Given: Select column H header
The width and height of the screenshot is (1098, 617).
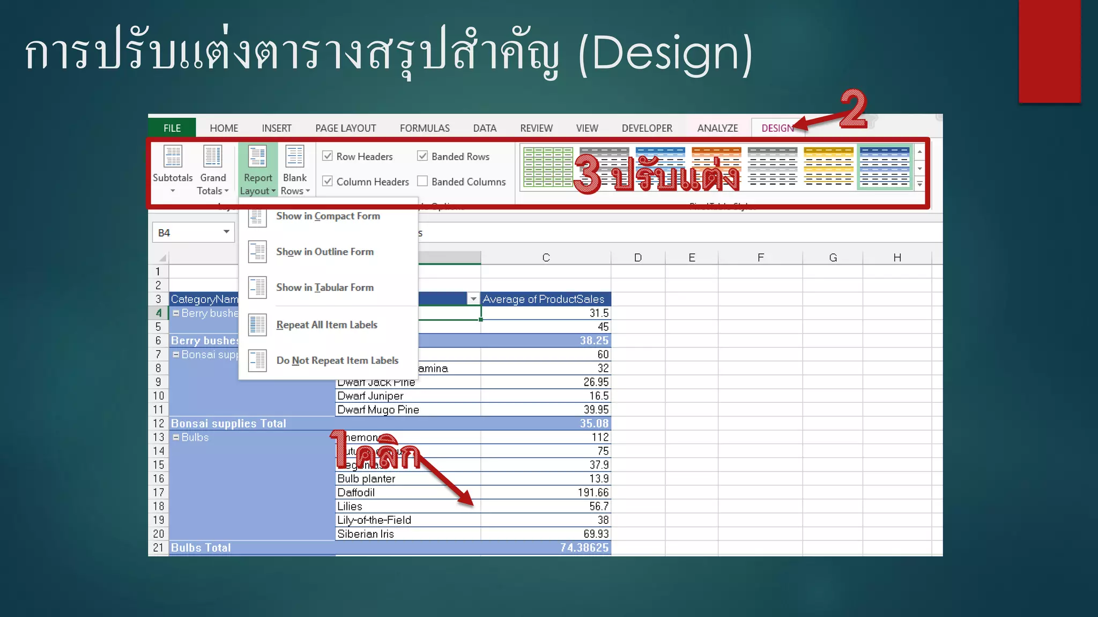Looking at the screenshot, I should [x=897, y=258].
